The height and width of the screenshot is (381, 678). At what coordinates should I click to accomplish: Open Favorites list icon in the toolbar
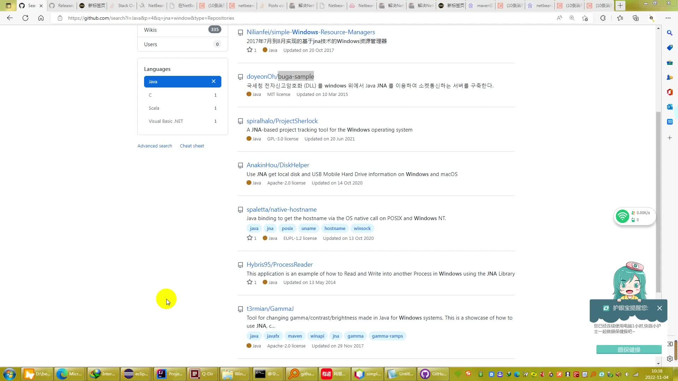pos(620,18)
